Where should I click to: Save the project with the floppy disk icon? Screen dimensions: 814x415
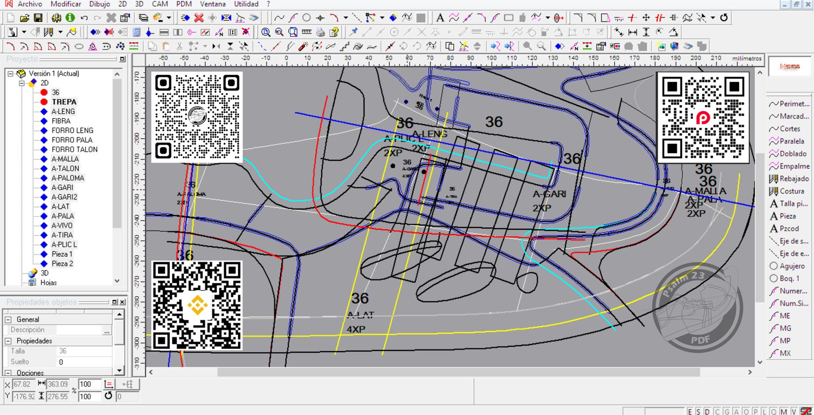point(38,18)
